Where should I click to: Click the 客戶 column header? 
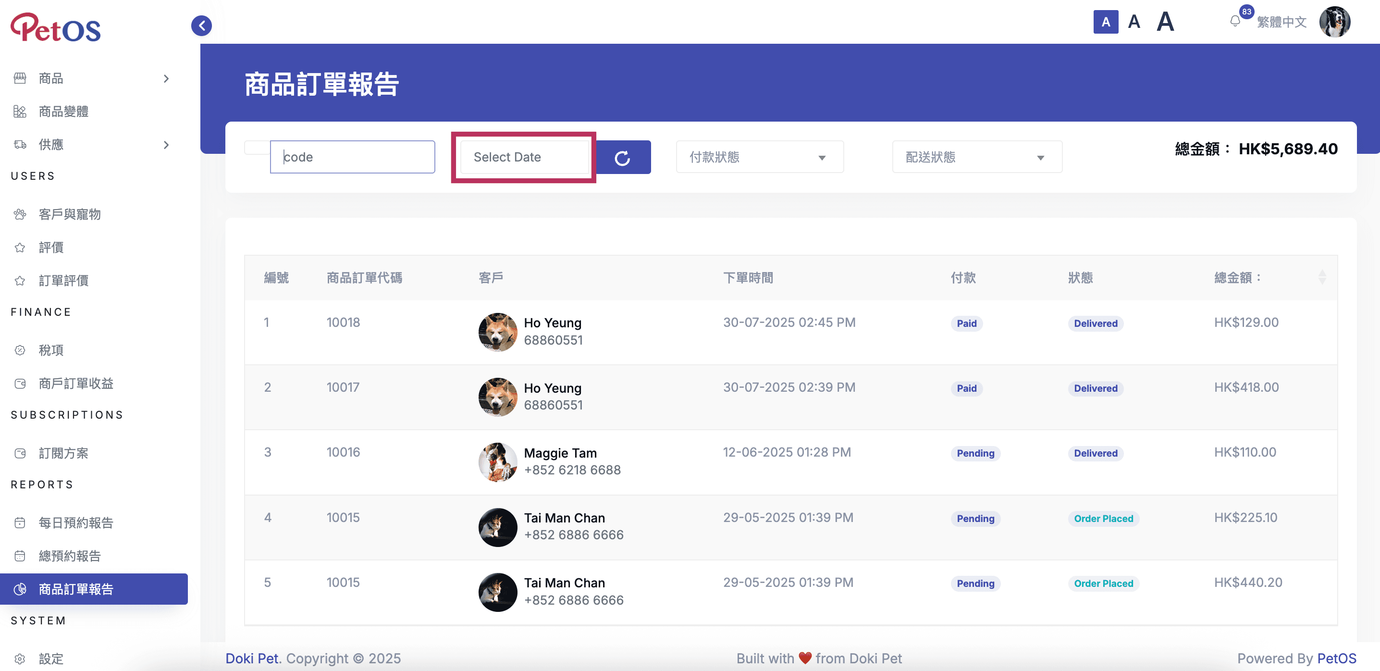(491, 278)
